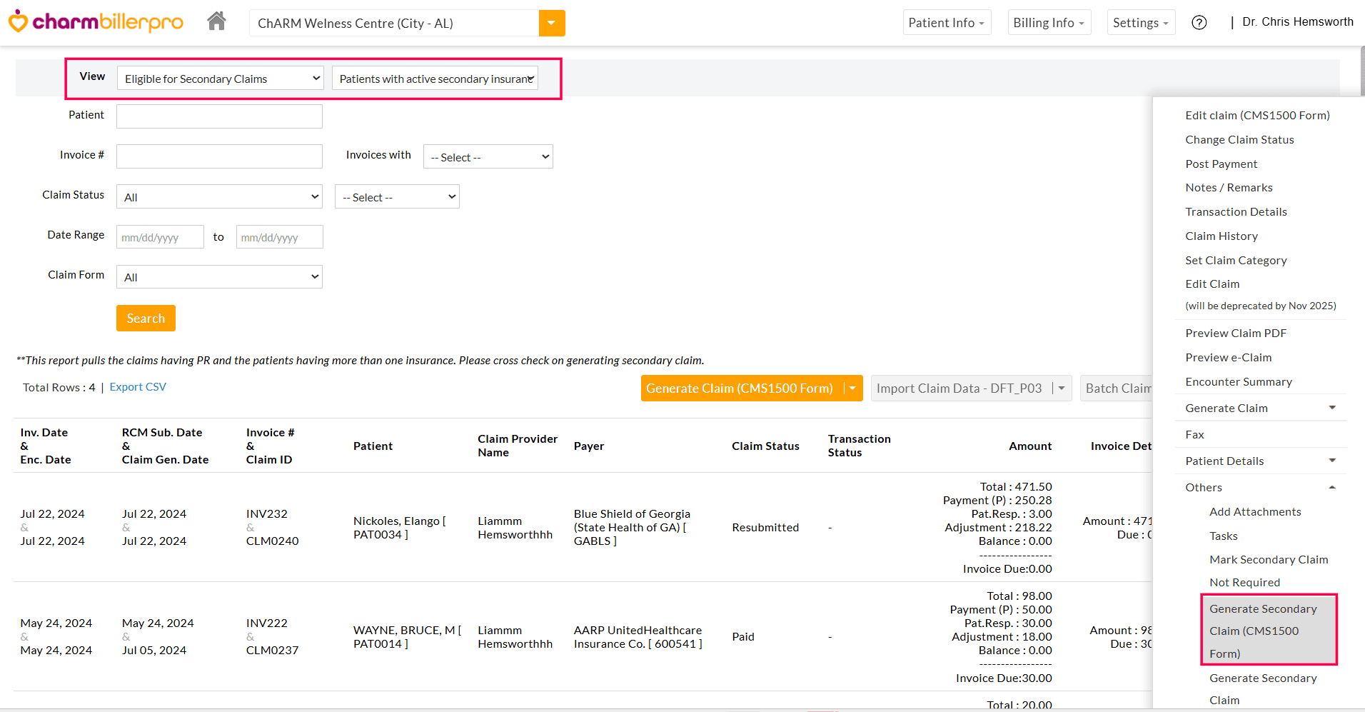Open the Generate Claim button dropdown arrow
This screenshot has width=1365, height=712.
click(x=852, y=388)
